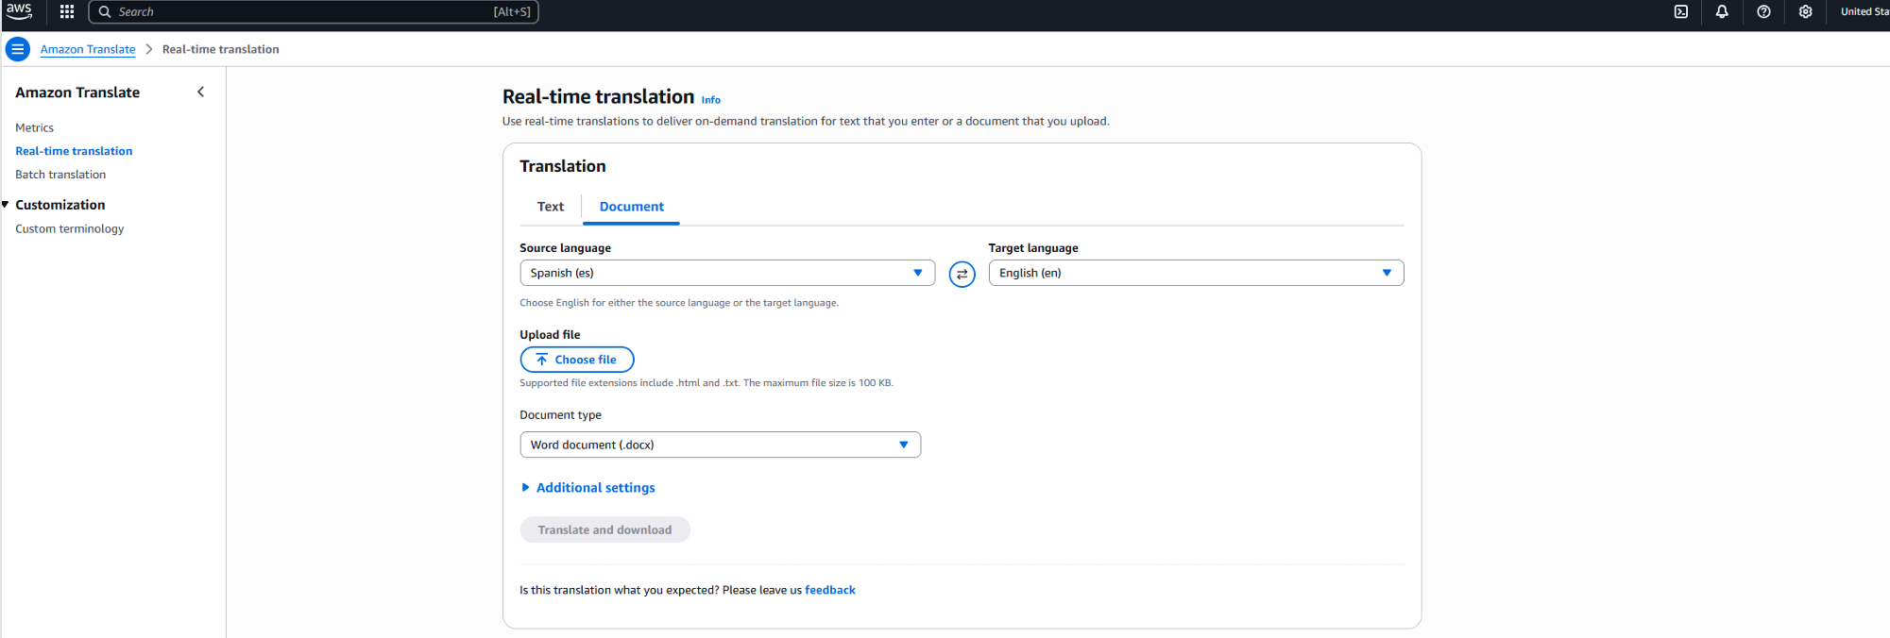
Task: Click Translate and download button
Action: click(x=604, y=530)
